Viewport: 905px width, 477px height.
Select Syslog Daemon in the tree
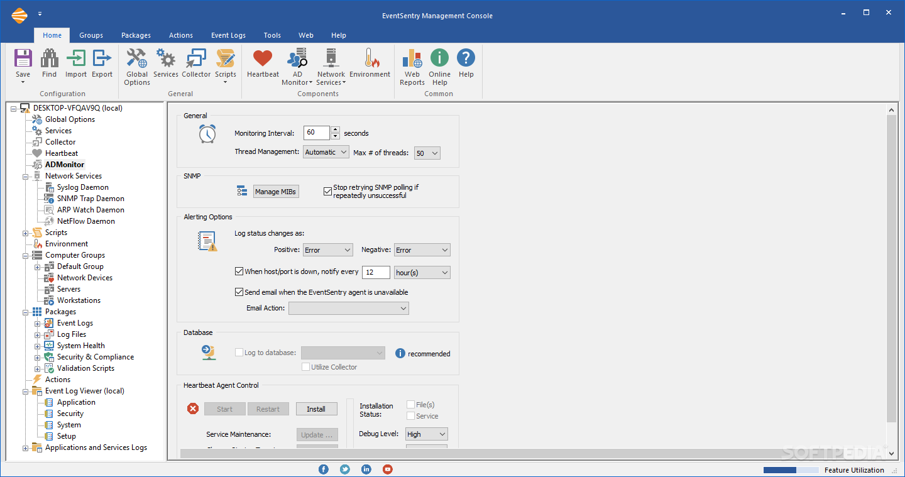tap(83, 187)
